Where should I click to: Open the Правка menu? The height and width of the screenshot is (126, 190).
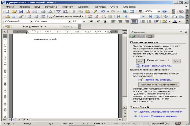tap(24, 7)
